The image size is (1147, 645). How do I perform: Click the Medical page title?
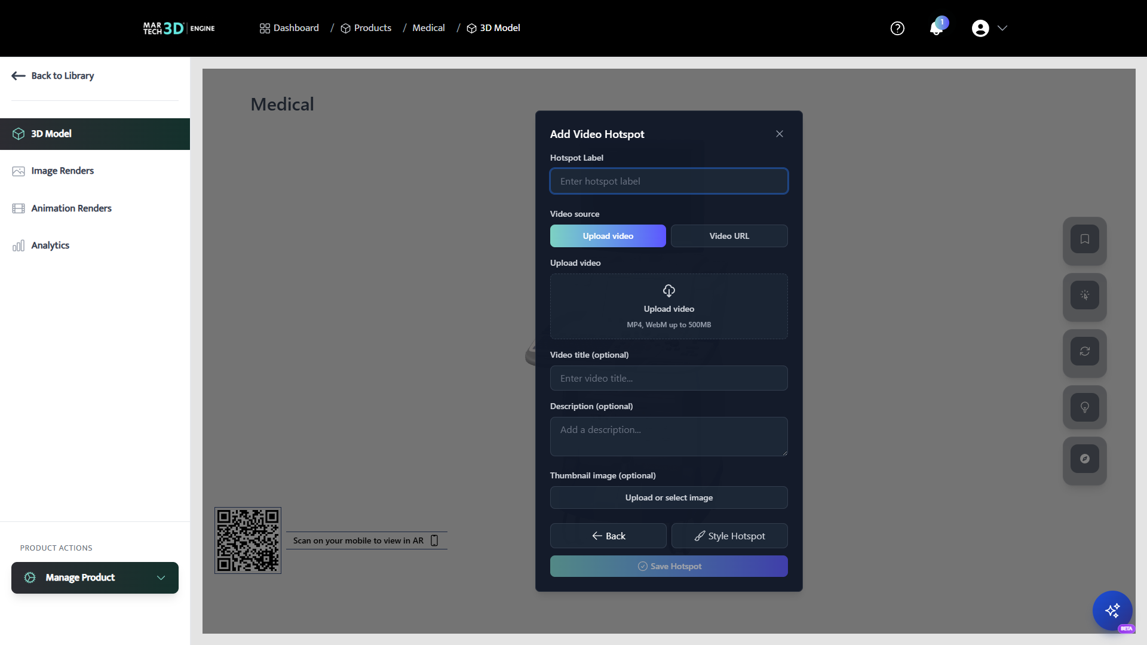point(282,105)
